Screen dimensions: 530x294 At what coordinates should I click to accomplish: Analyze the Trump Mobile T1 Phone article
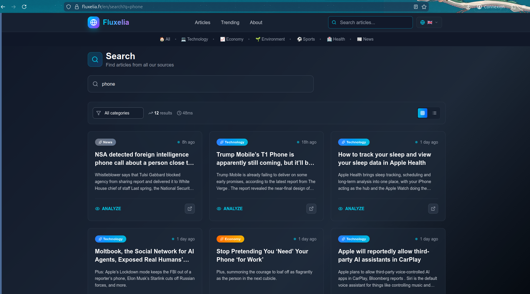[230, 209]
